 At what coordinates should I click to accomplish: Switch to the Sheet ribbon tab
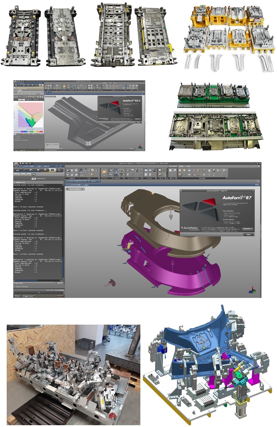click(181, 166)
